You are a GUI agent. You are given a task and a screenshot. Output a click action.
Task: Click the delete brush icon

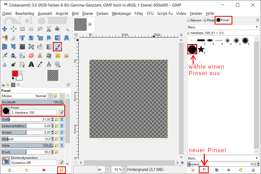(x=228, y=170)
